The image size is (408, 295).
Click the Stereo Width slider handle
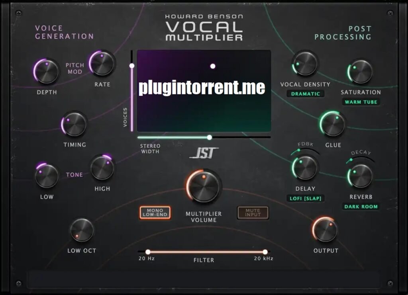click(x=210, y=137)
